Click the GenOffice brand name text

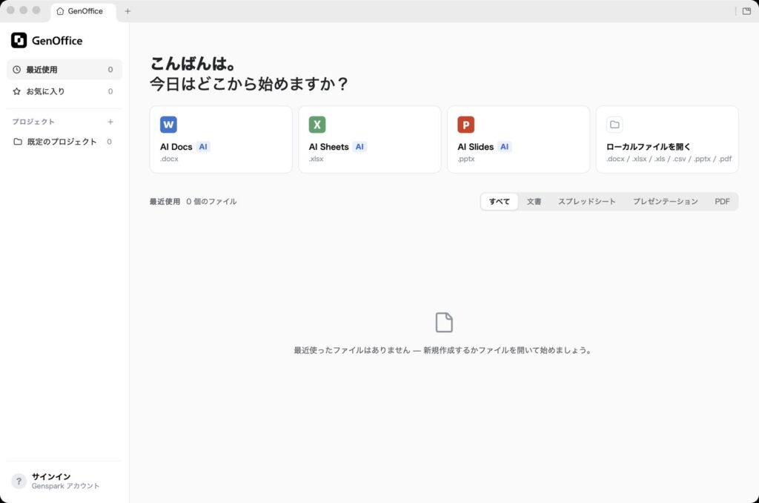pos(57,41)
